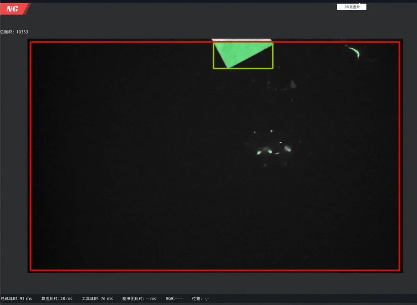Select the yellow-green defect bounding box

tap(243, 55)
